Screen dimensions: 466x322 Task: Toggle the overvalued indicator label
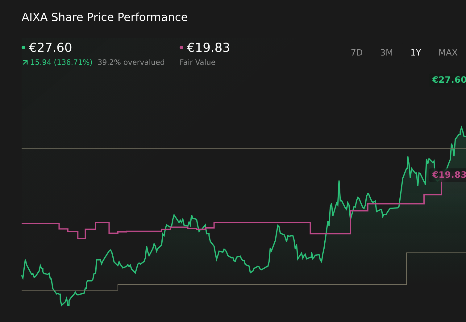(131, 62)
